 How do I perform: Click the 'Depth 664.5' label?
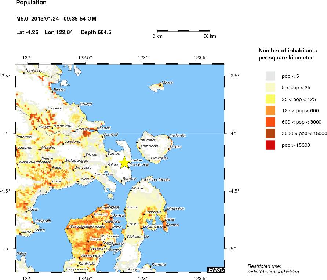96,32
